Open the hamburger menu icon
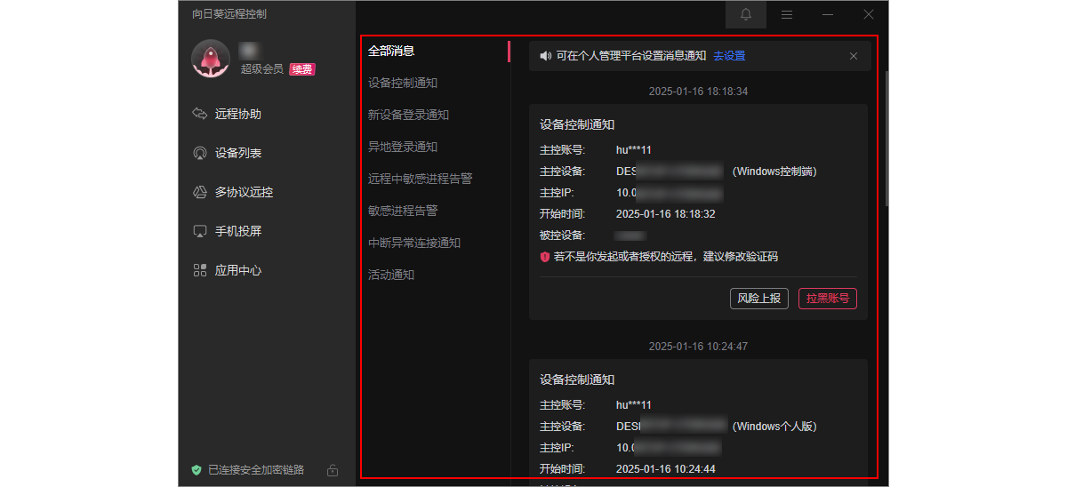Screen dimensions: 1067x487 [x=786, y=14]
